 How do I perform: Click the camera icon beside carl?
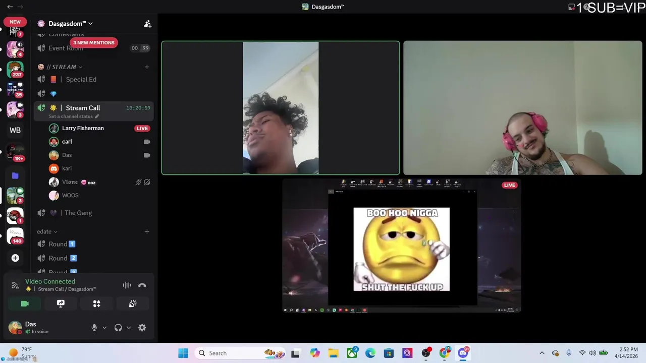click(x=147, y=142)
